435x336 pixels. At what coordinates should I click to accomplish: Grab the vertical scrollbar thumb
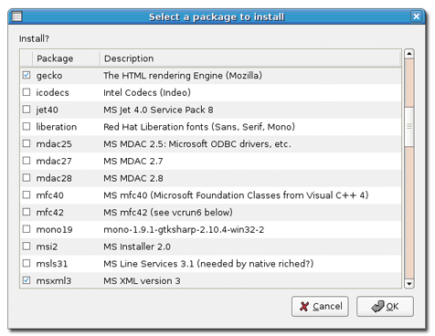tap(409, 127)
